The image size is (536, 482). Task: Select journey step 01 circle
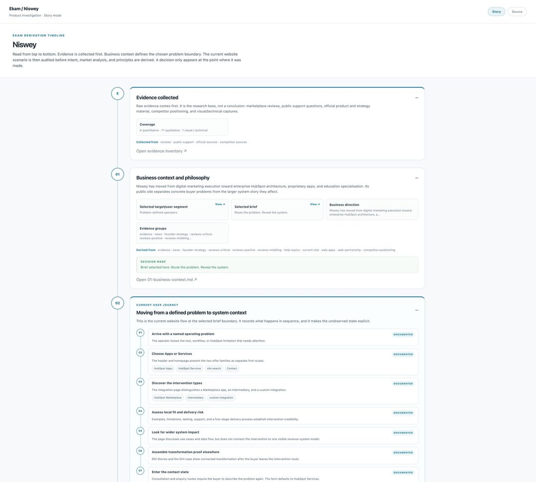(140, 332)
